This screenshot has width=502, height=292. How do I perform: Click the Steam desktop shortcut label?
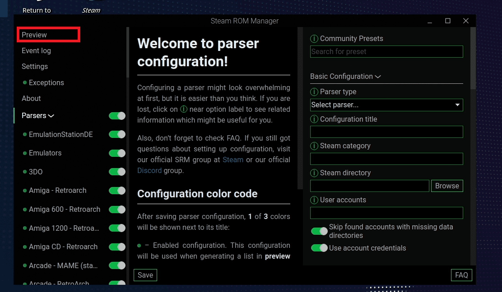click(91, 10)
